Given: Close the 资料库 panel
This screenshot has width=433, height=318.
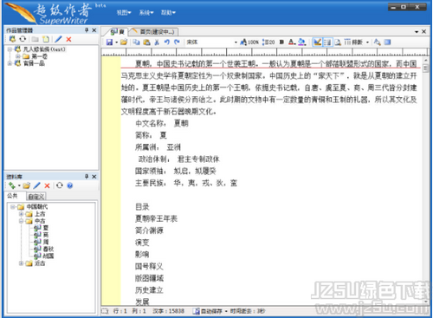Looking at the screenshot, I should click(x=94, y=177).
